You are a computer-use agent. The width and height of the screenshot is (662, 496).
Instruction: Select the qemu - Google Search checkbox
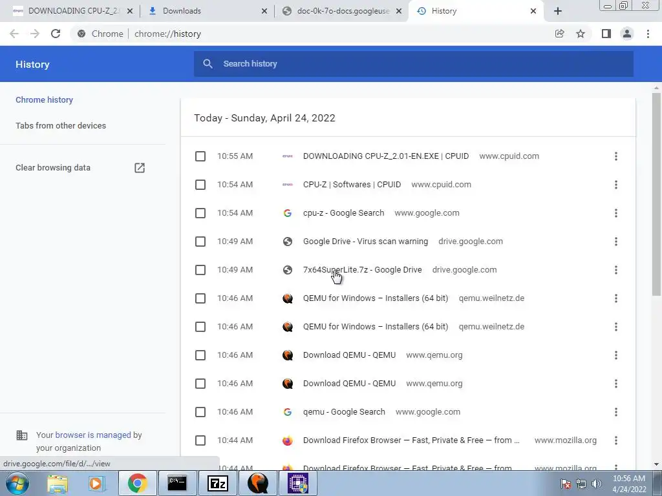tap(200, 412)
